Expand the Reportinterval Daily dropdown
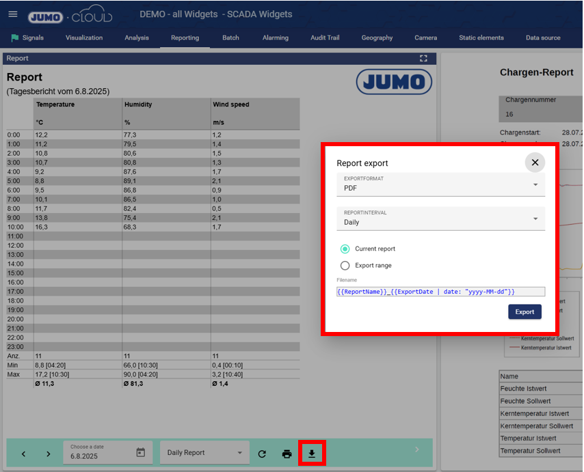 [440, 219]
